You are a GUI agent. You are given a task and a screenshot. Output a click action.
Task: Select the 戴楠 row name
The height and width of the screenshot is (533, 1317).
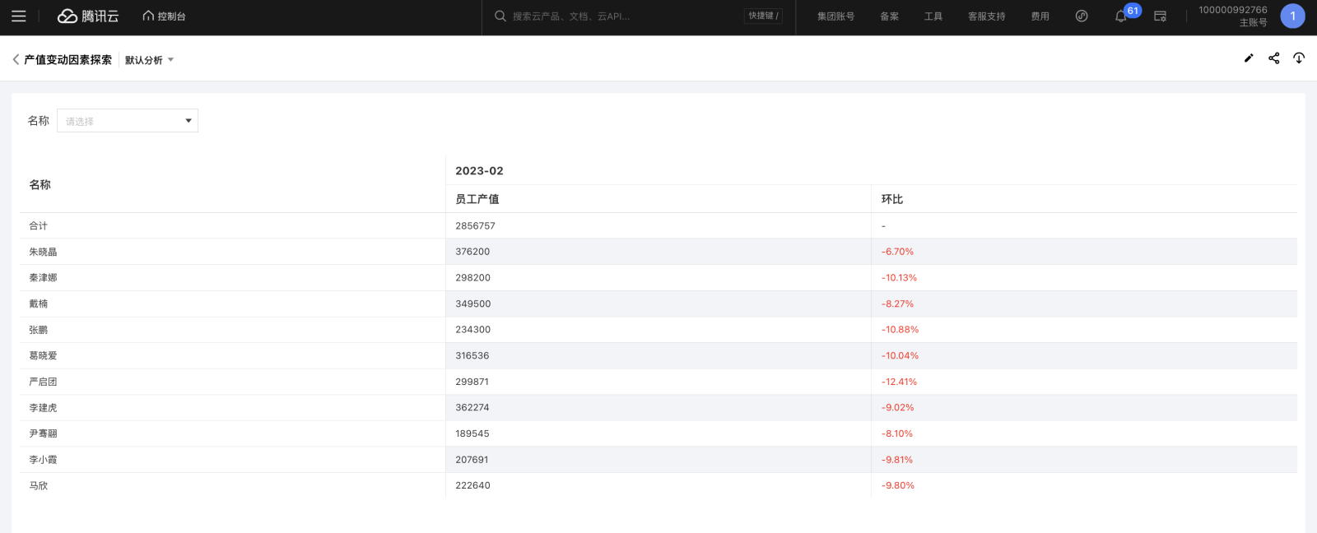click(39, 304)
